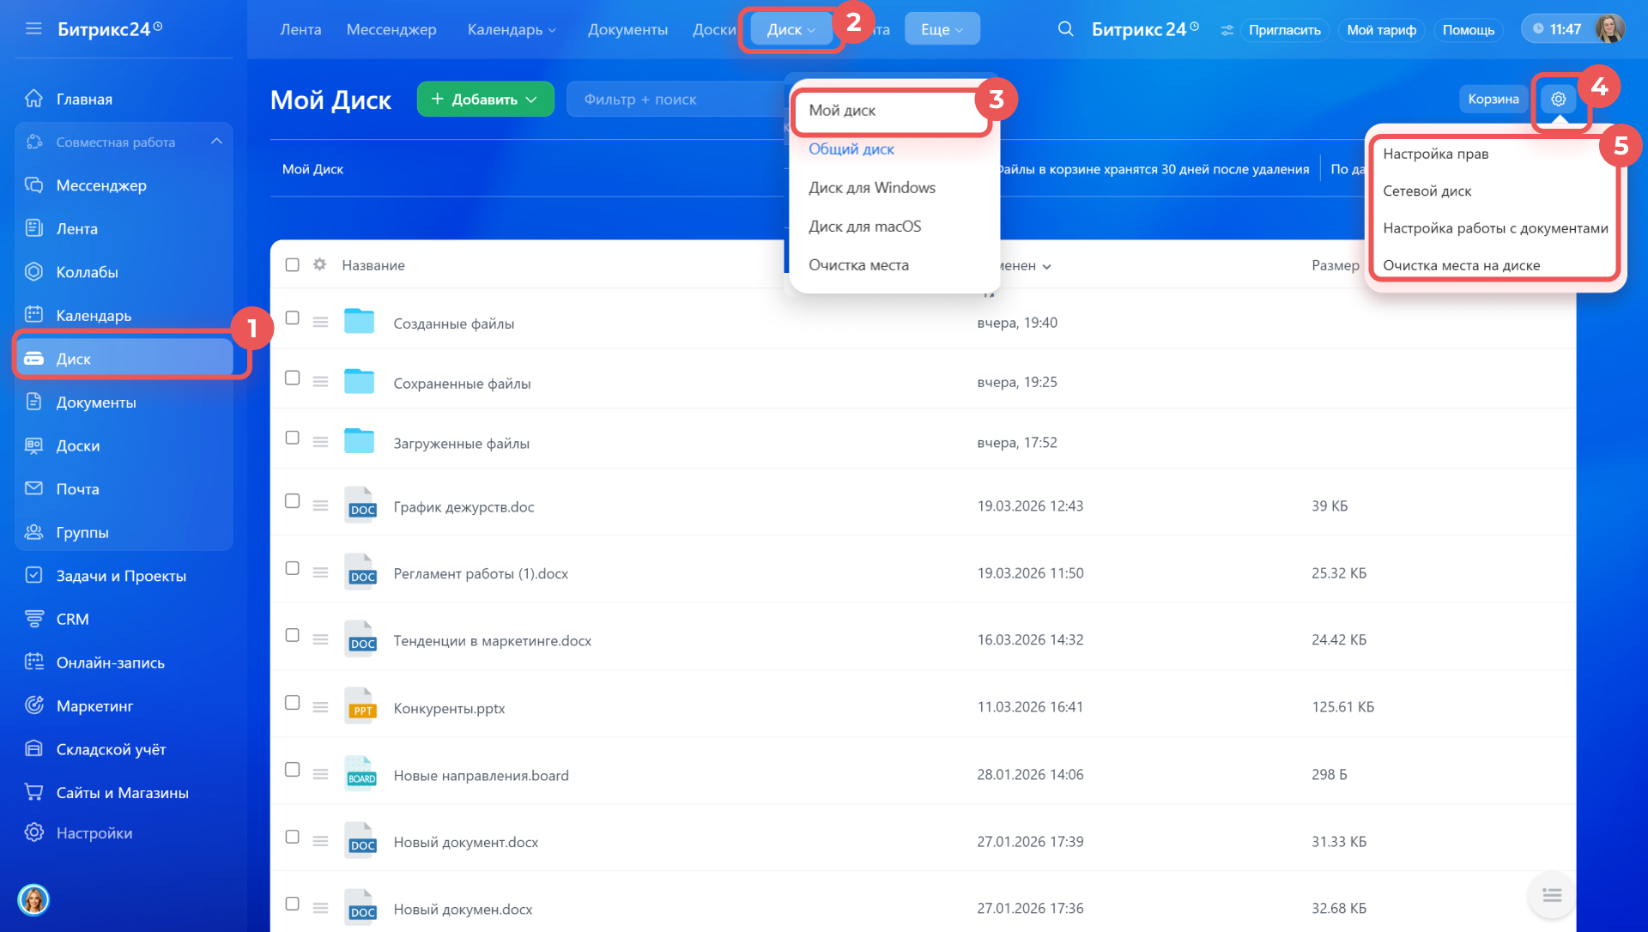Click the CRM icon in the sidebar
This screenshot has width=1648, height=932.
point(34,619)
